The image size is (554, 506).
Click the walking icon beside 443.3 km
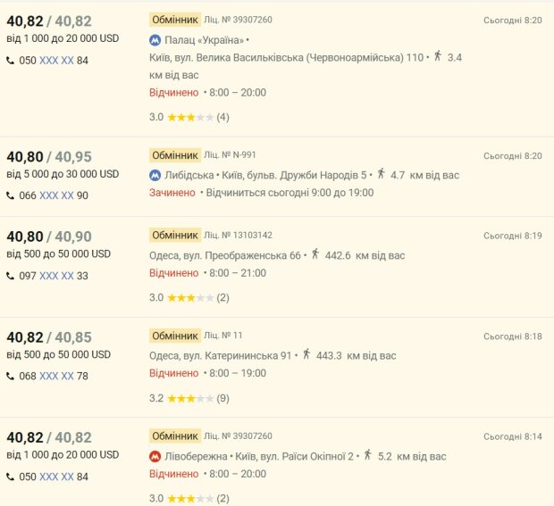coord(306,354)
